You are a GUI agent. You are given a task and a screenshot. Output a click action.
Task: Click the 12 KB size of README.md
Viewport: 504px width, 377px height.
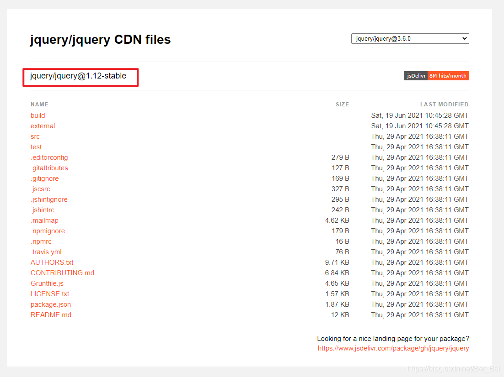[340, 315]
